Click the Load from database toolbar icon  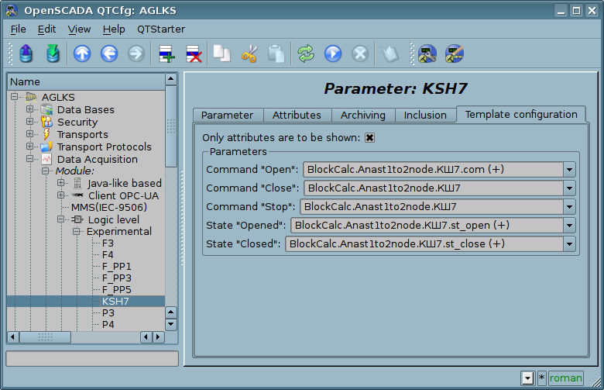[x=26, y=53]
